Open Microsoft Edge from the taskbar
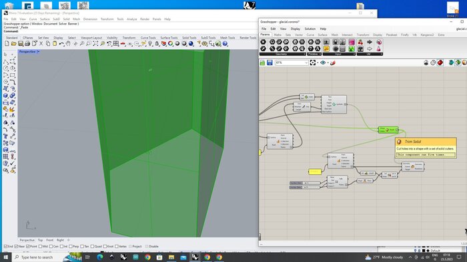Screen dimensions: 467x262 [x=100, y=257]
